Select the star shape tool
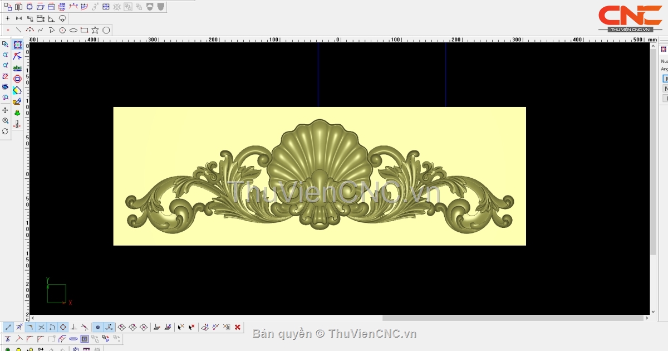This screenshot has width=668, height=351. click(x=95, y=30)
